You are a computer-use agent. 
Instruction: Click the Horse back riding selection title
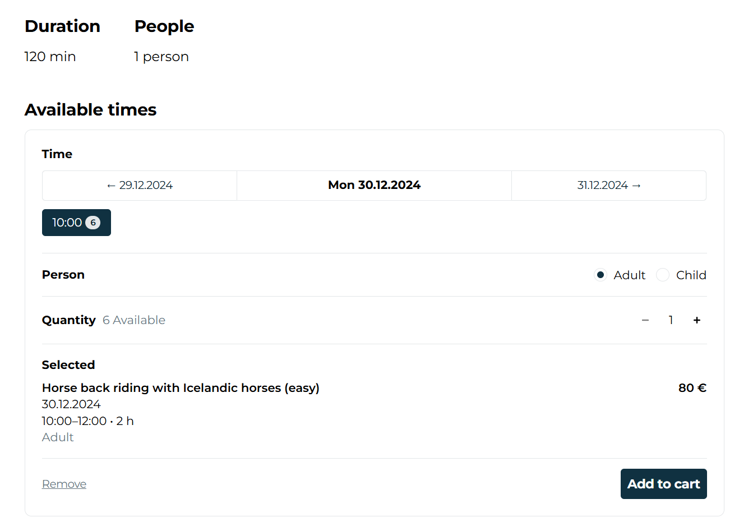[x=181, y=388]
